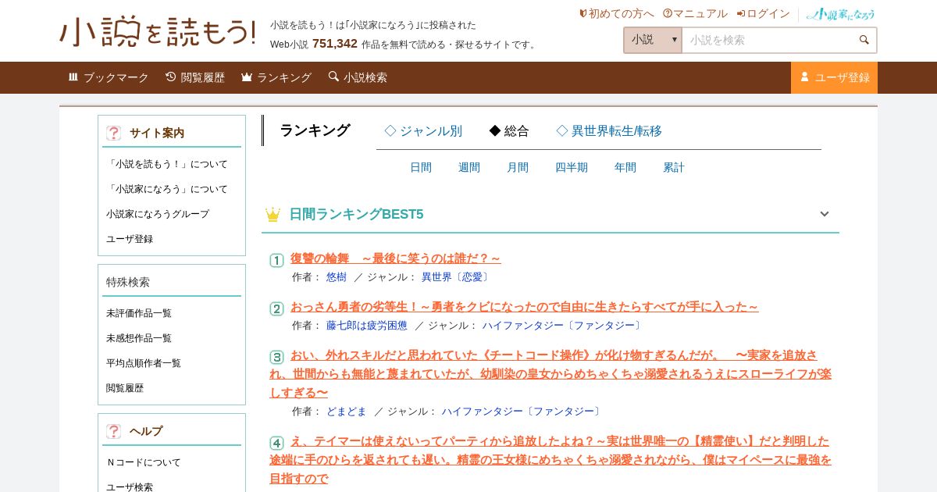Image resolution: width=937 pixels, height=492 pixels.
Task: Open 閲覧履歴 in the brown navigation bar
Action: (x=195, y=77)
